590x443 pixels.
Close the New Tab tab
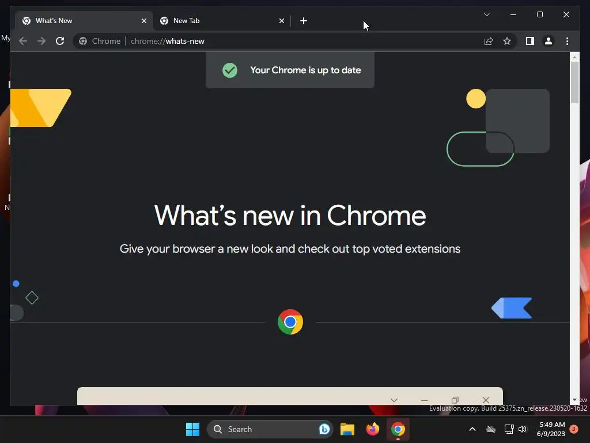[281, 21]
